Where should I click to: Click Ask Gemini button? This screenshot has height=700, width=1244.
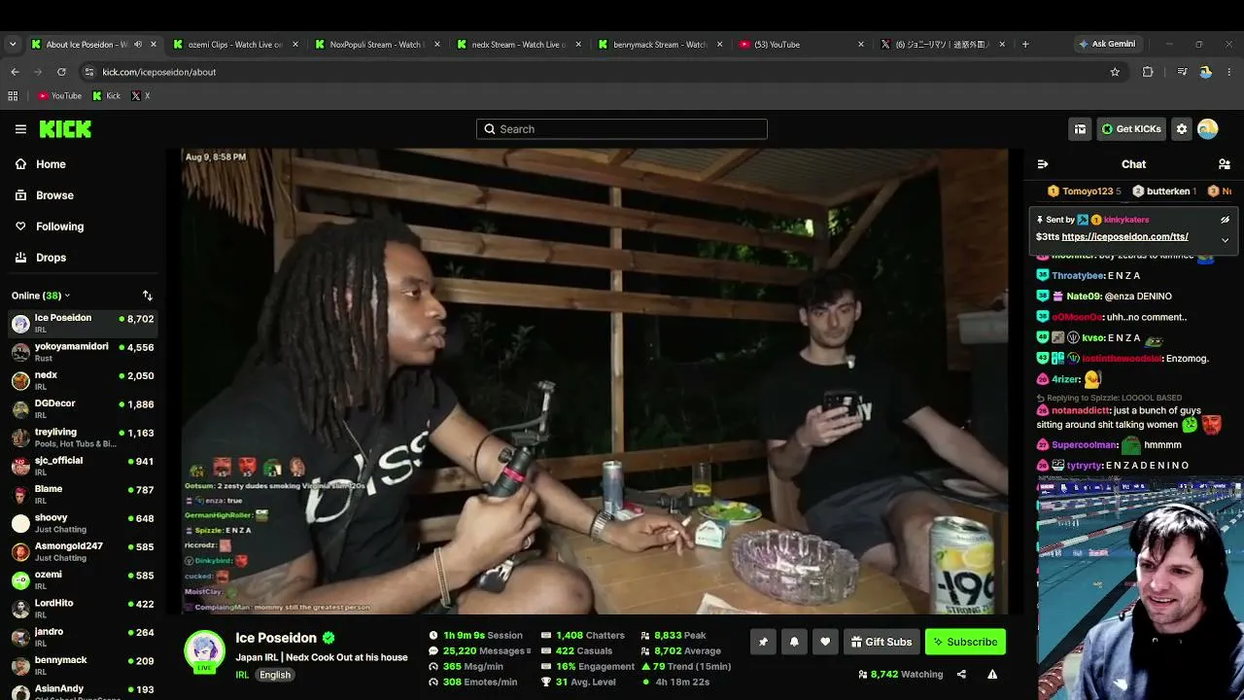tap(1106, 44)
